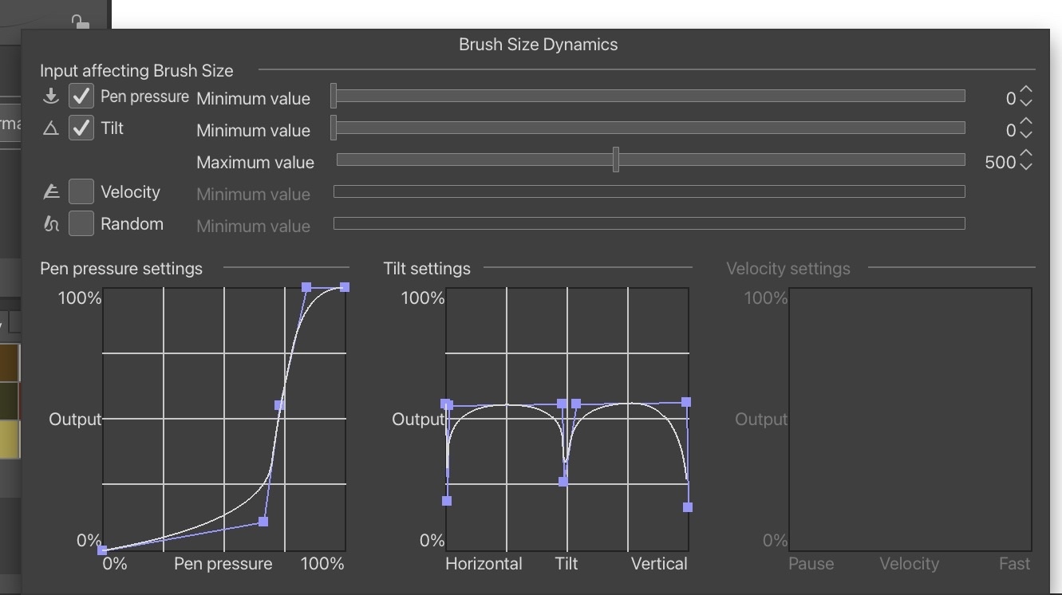
Task: Click the "Brush Size Dynamics" title
Action: [x=538, y=45]
